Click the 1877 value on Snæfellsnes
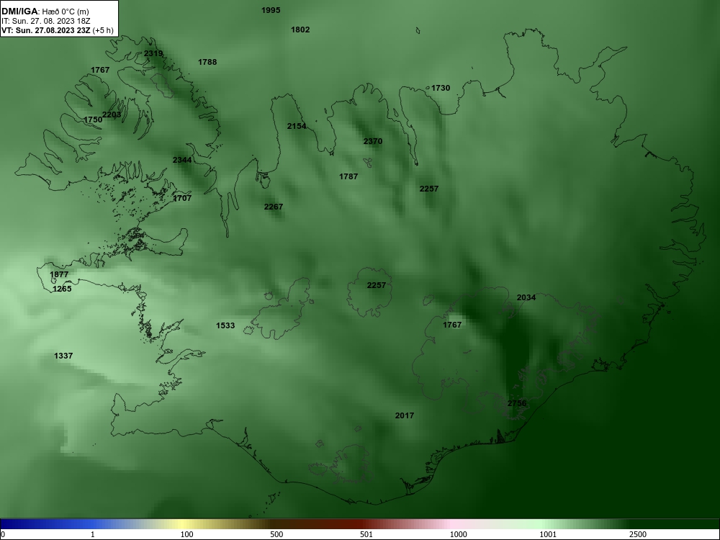This screenshot has height=540, width=720. 59,274
